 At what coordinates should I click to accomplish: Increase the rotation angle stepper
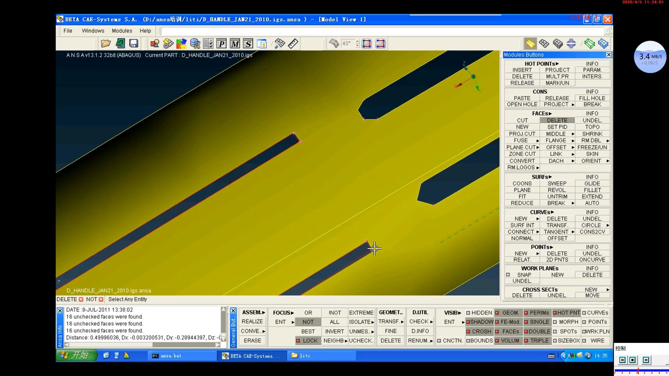pyautogui.click(x=357, y=41)
